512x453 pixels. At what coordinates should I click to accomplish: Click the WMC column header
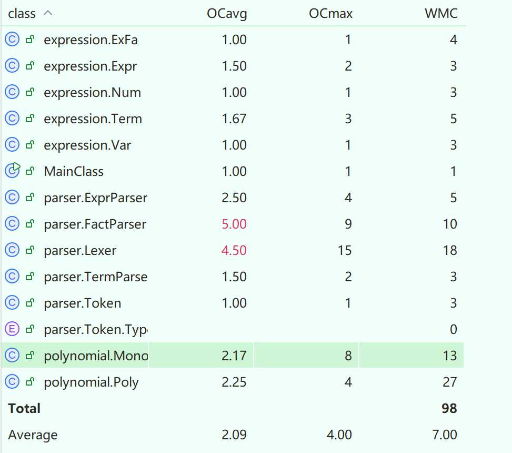pyautogui.click(x=441, y=14)
